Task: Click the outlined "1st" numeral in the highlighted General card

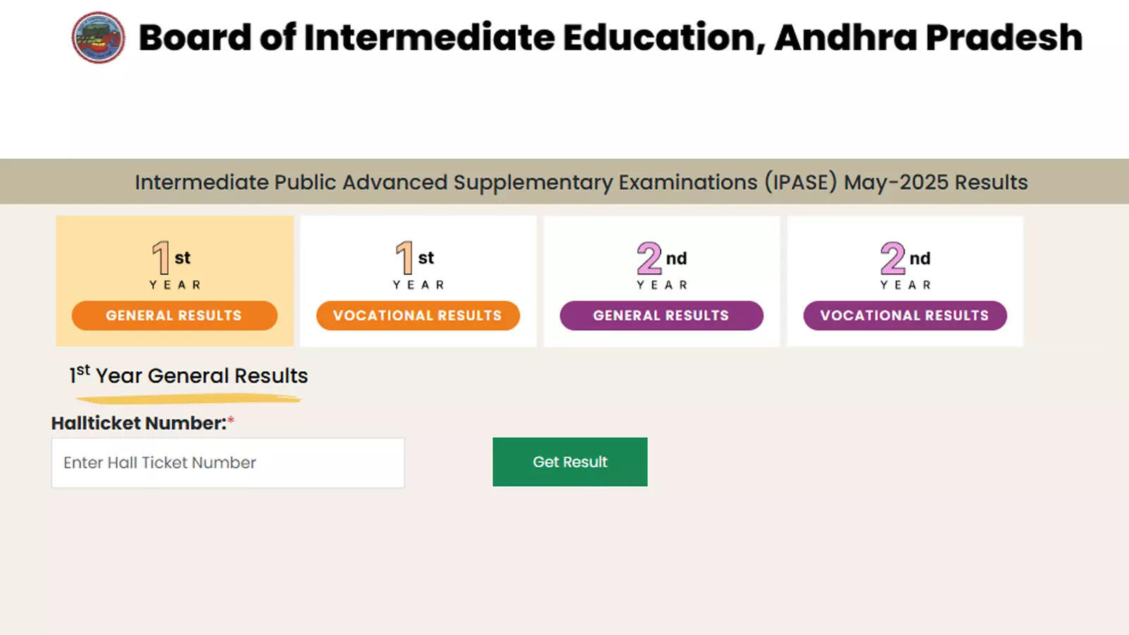Action: click(x=162, y=258)
